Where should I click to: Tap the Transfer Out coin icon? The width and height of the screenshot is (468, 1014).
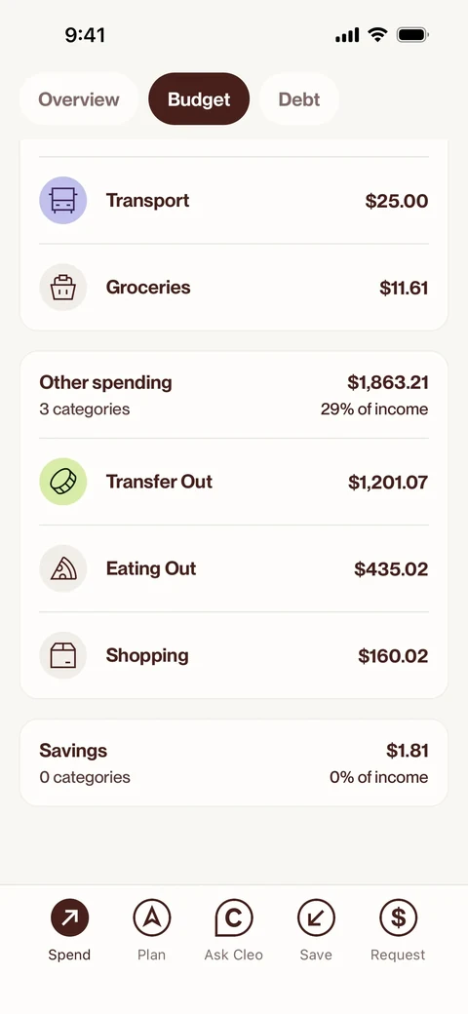63,482
